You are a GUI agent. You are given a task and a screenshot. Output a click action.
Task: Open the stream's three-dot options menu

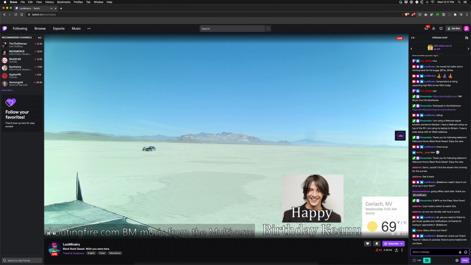tap(402, 250)
